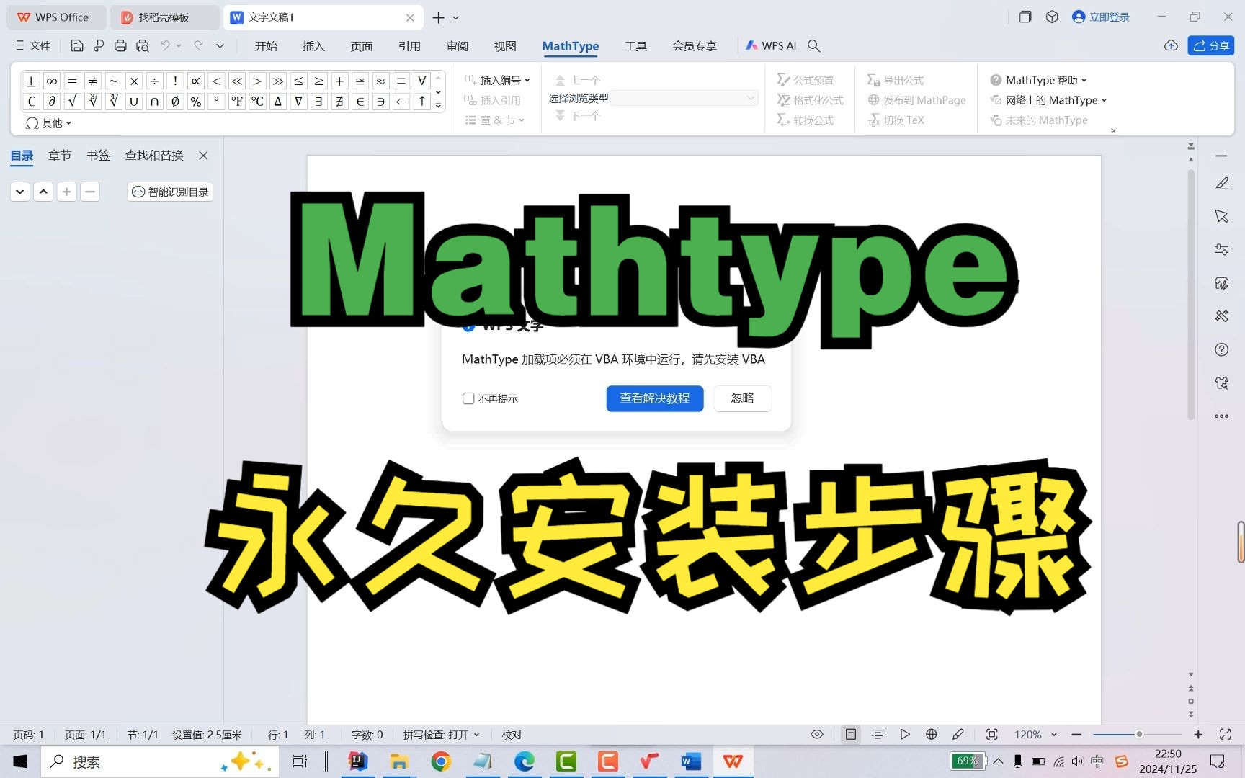Screen dimensions: 1245x778
Task: Check the 不再提示 checkbox
Action: click(468, 398)
